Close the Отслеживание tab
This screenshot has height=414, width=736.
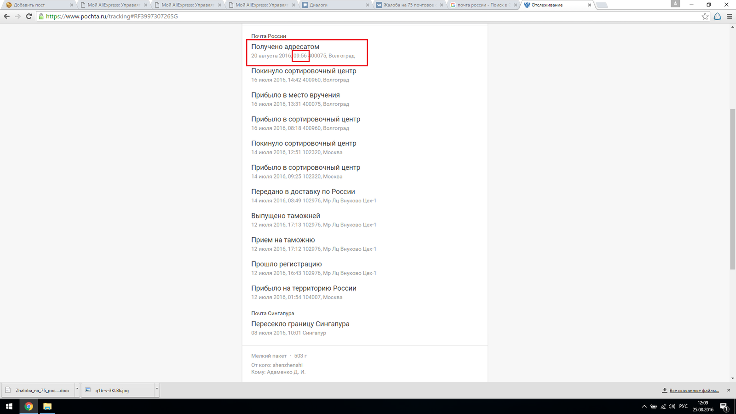click(589, 5)
